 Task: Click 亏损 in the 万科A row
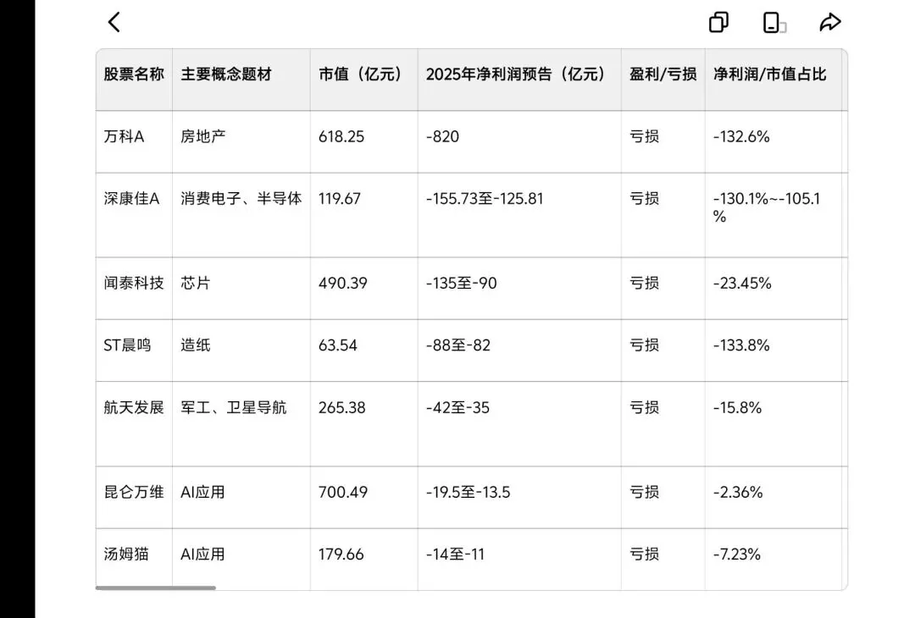(x=644, y=136)
